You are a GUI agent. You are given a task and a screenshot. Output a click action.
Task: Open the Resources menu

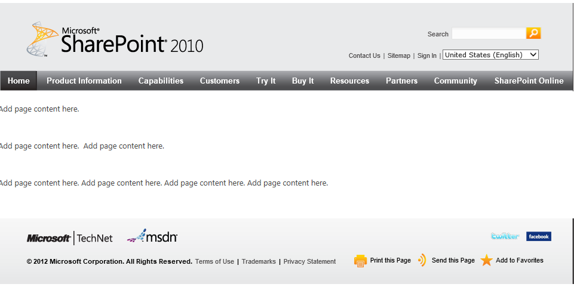pos(349,81)
